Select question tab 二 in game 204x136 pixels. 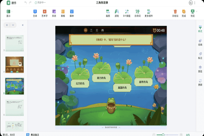click(x=91, y=30)
